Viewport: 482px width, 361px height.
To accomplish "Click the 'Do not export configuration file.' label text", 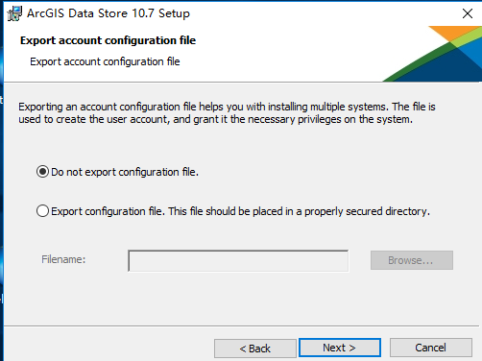I will coord(125,172).
